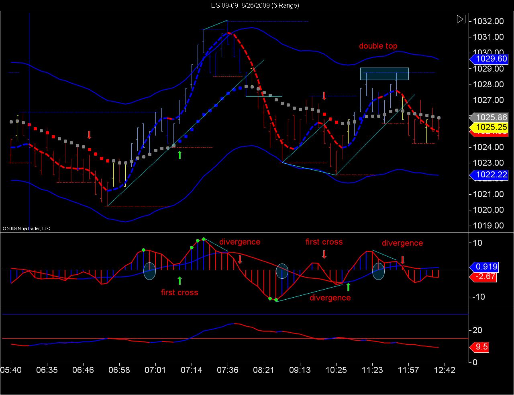Image resolution: width=514 pixels, height=395 pixels.
Task: Click the 07:14 time axis label
Action: point(192,370)
